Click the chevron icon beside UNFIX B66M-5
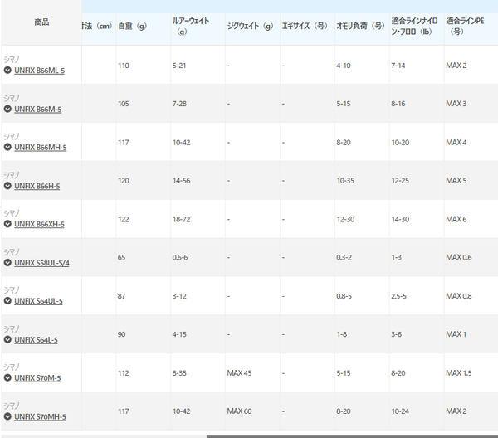This screenshot has width=498, height=438. 7,109
